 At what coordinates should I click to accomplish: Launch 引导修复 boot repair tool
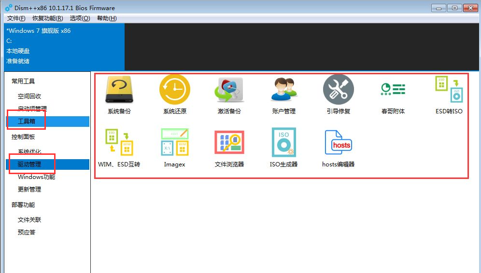[339, 95]
